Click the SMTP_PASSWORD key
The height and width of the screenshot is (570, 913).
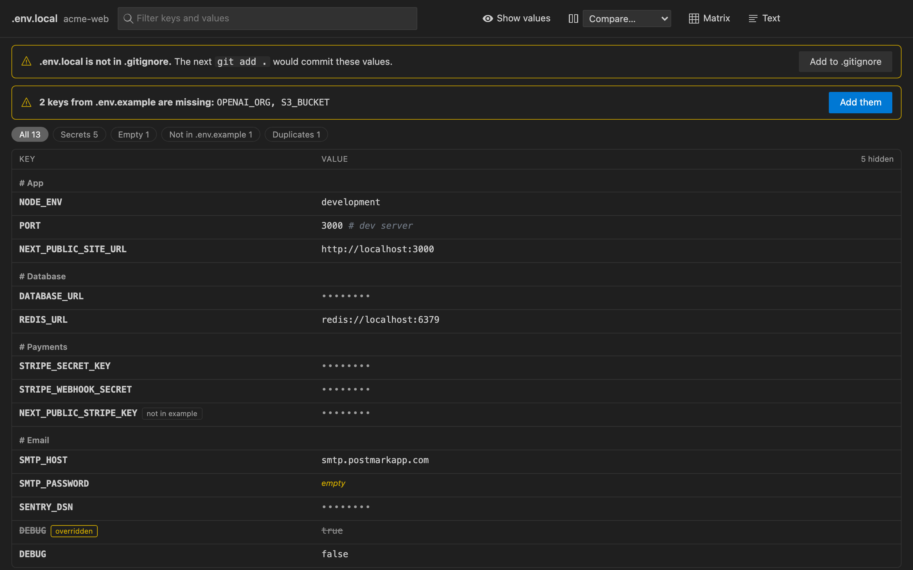pos(54,484)
